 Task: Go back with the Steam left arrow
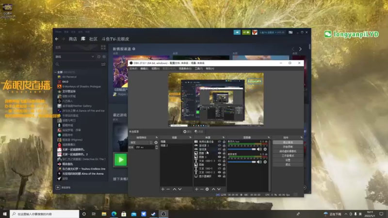click(x=57, y=39)
